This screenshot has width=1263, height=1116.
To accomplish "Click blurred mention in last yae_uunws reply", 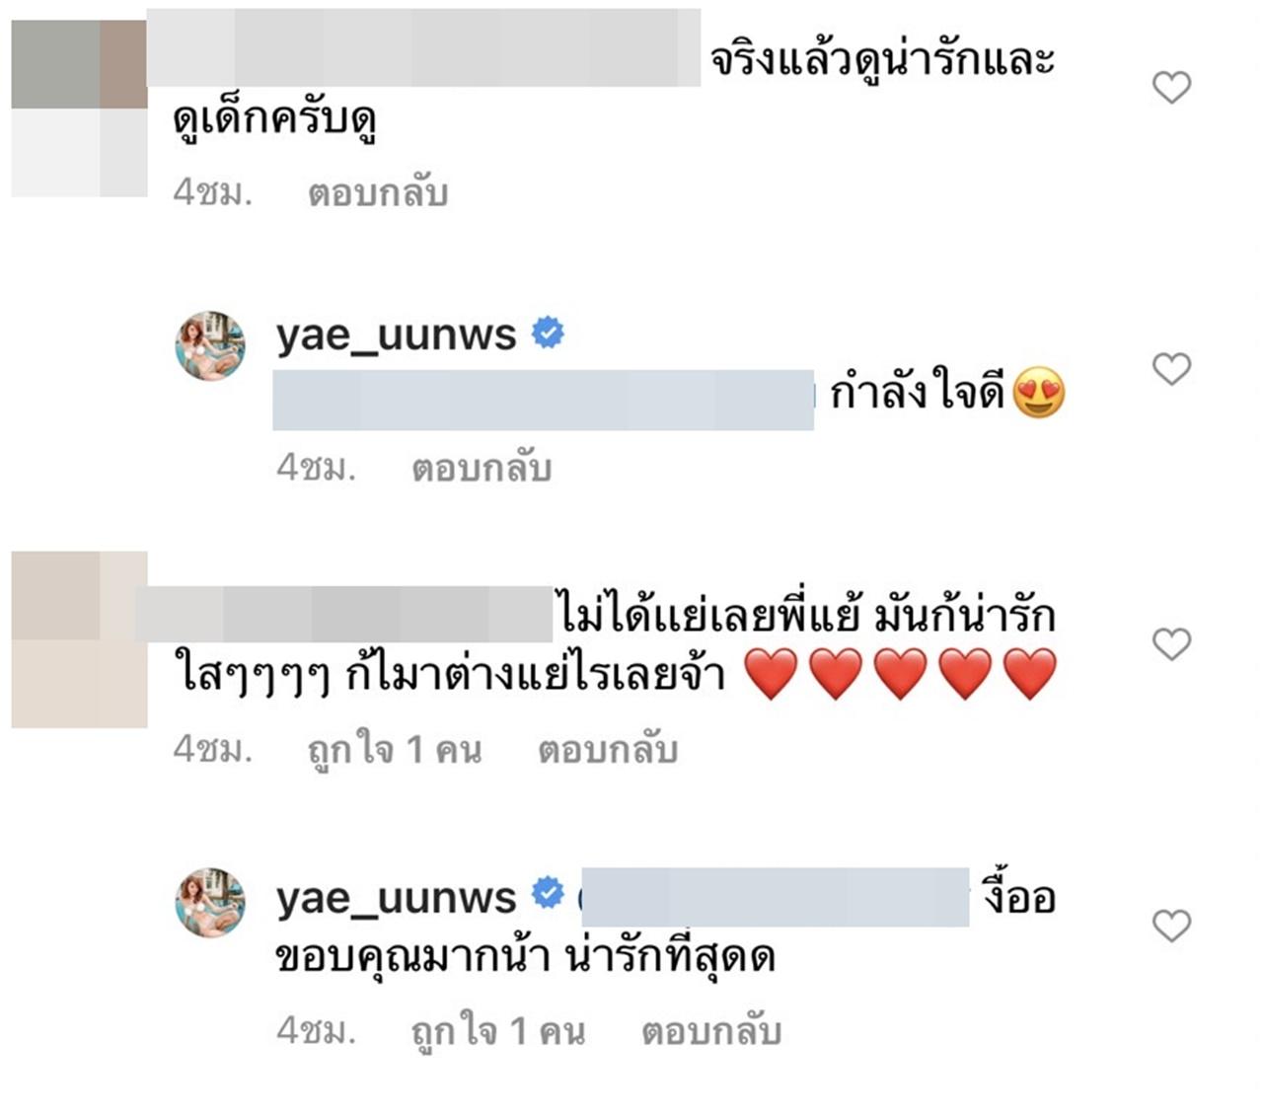I will pos(775,897).
